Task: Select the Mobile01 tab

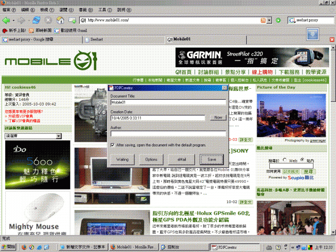Action: click(x=206, y=39)
